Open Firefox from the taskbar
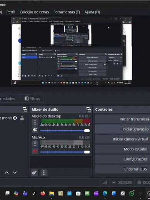Screen dimensions: 150x200 [43, 193]
